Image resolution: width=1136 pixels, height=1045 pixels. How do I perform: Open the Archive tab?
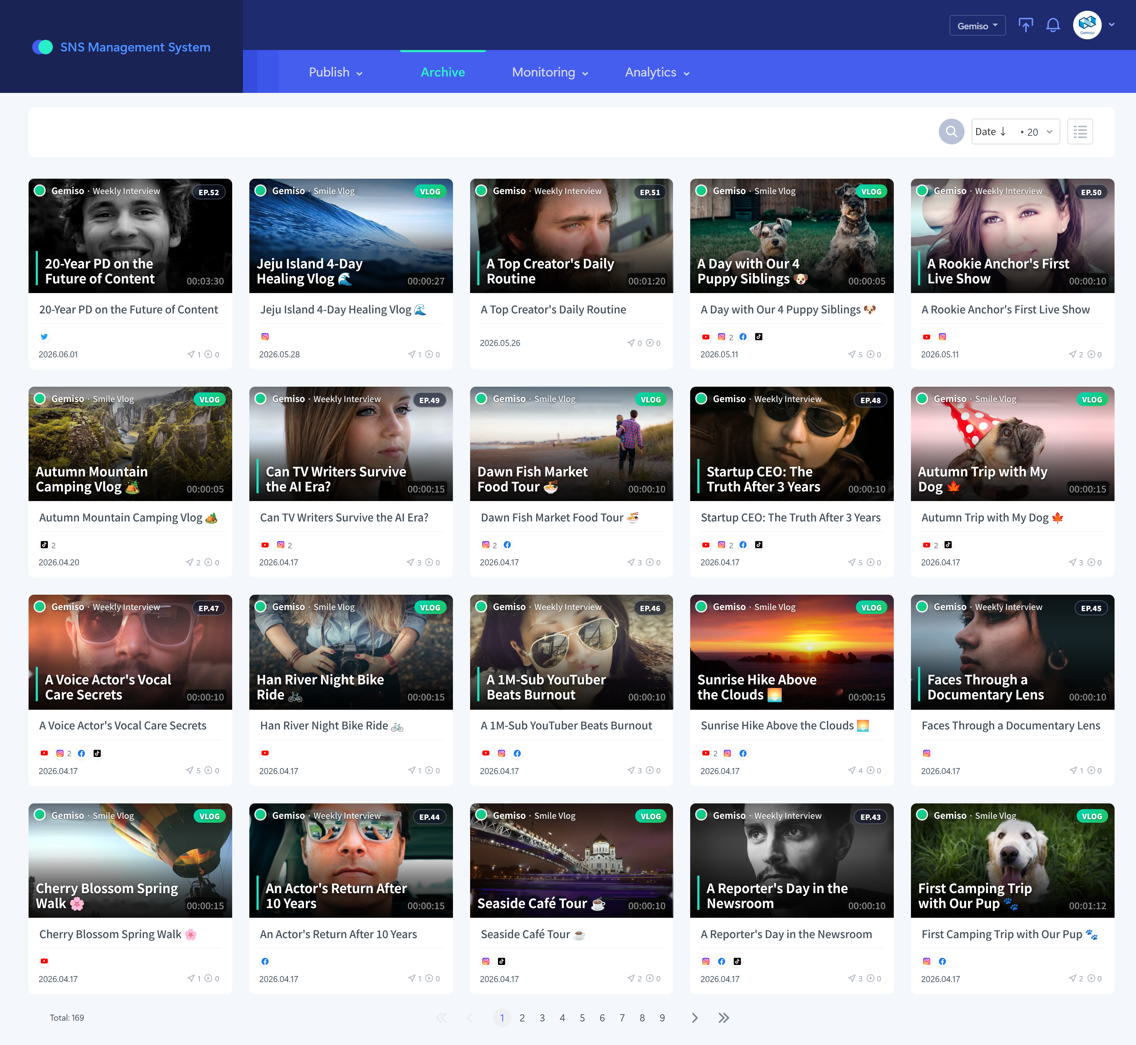[x=443, y=73]
